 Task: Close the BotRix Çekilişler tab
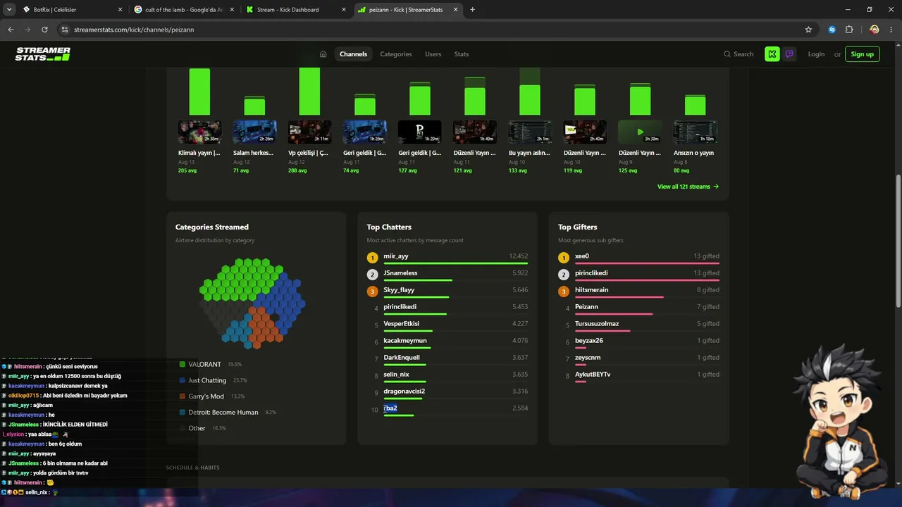click(x=120, y=10)
